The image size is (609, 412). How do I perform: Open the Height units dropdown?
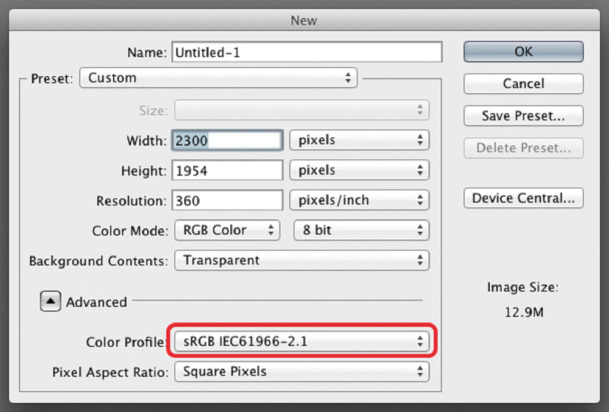359,171
